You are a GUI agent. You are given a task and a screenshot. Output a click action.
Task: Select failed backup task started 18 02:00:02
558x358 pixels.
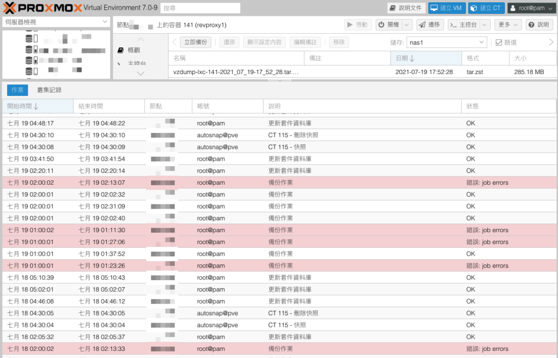tap(279, 349)
